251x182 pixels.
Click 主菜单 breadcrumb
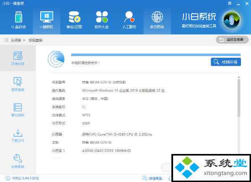pos(16,40)
